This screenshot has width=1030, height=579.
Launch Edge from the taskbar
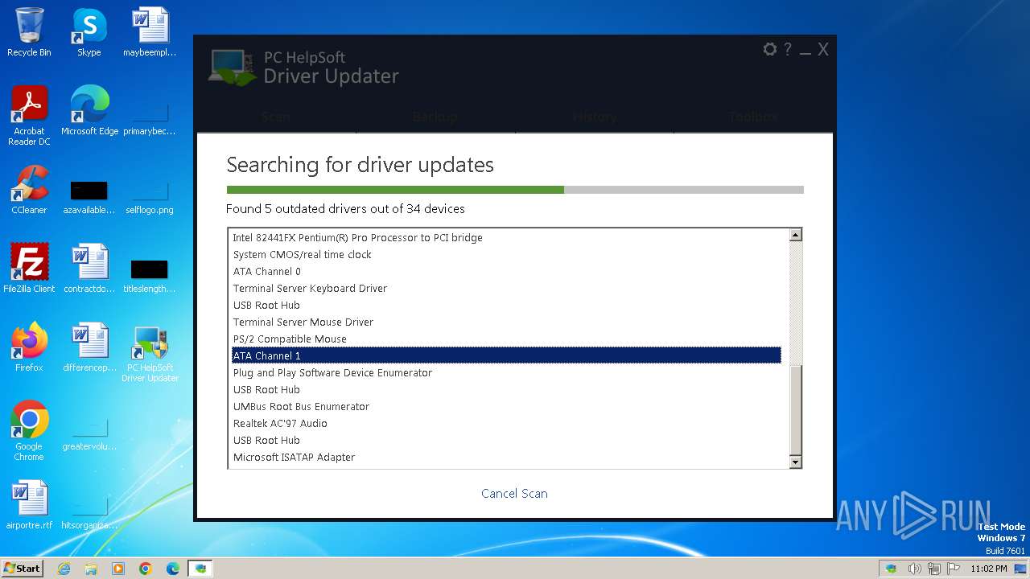(173, 569)
